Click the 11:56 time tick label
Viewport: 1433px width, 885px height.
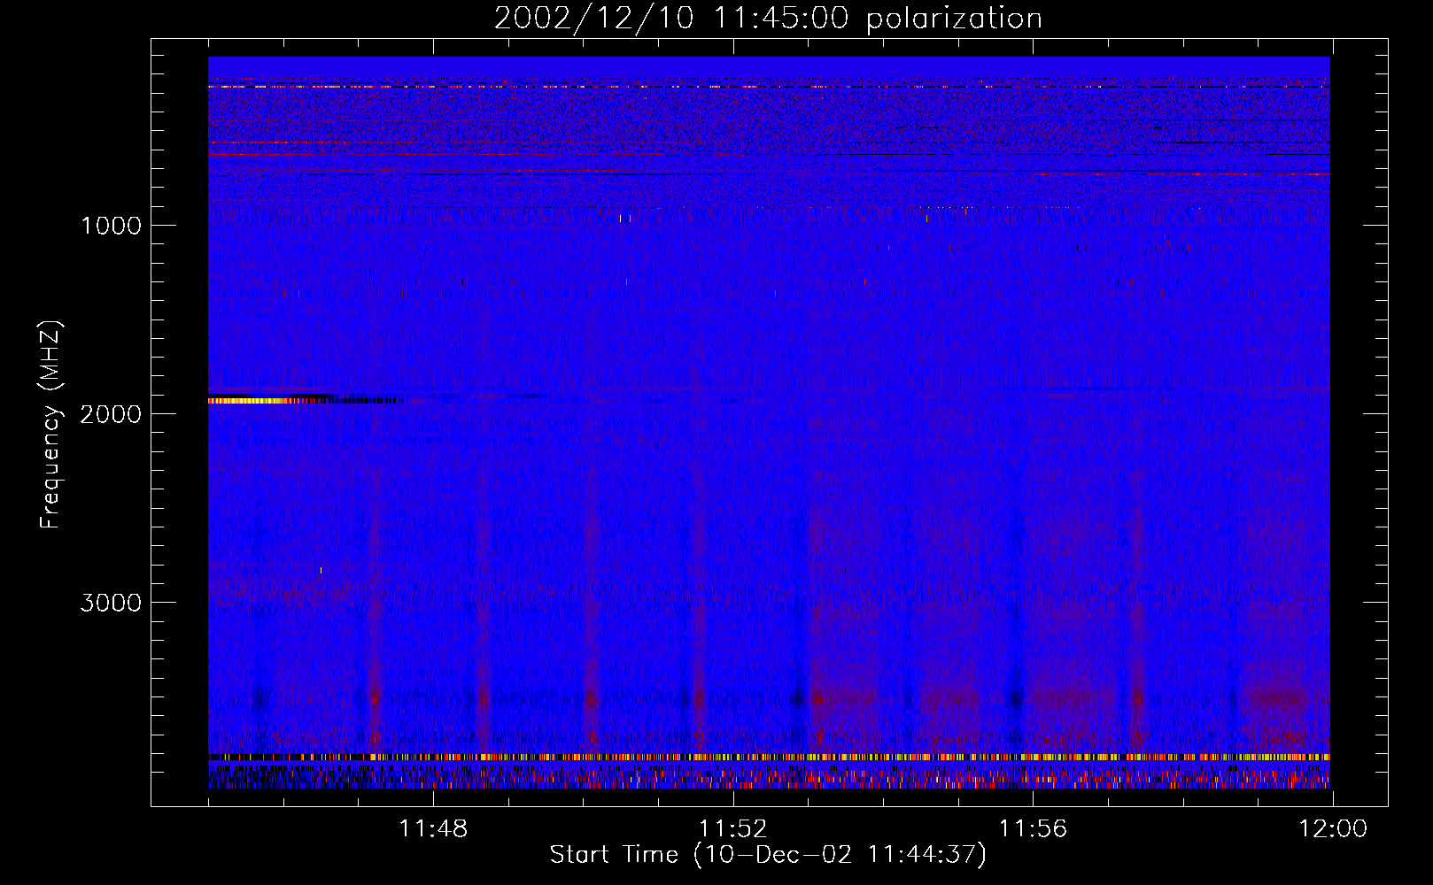pyautogui.click(x=1033, y=829)
